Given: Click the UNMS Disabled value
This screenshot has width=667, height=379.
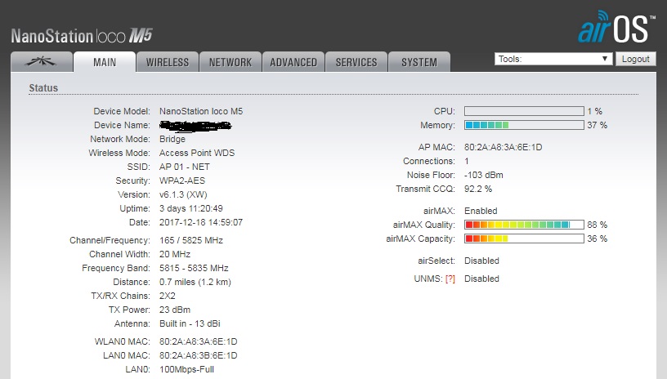Looking at the screenshot, I should click(481, 279).
